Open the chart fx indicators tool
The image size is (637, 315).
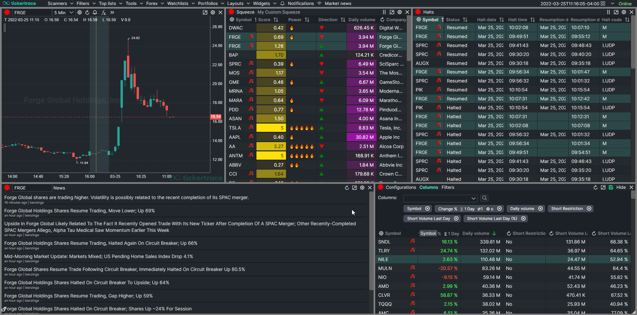(104, 13)
